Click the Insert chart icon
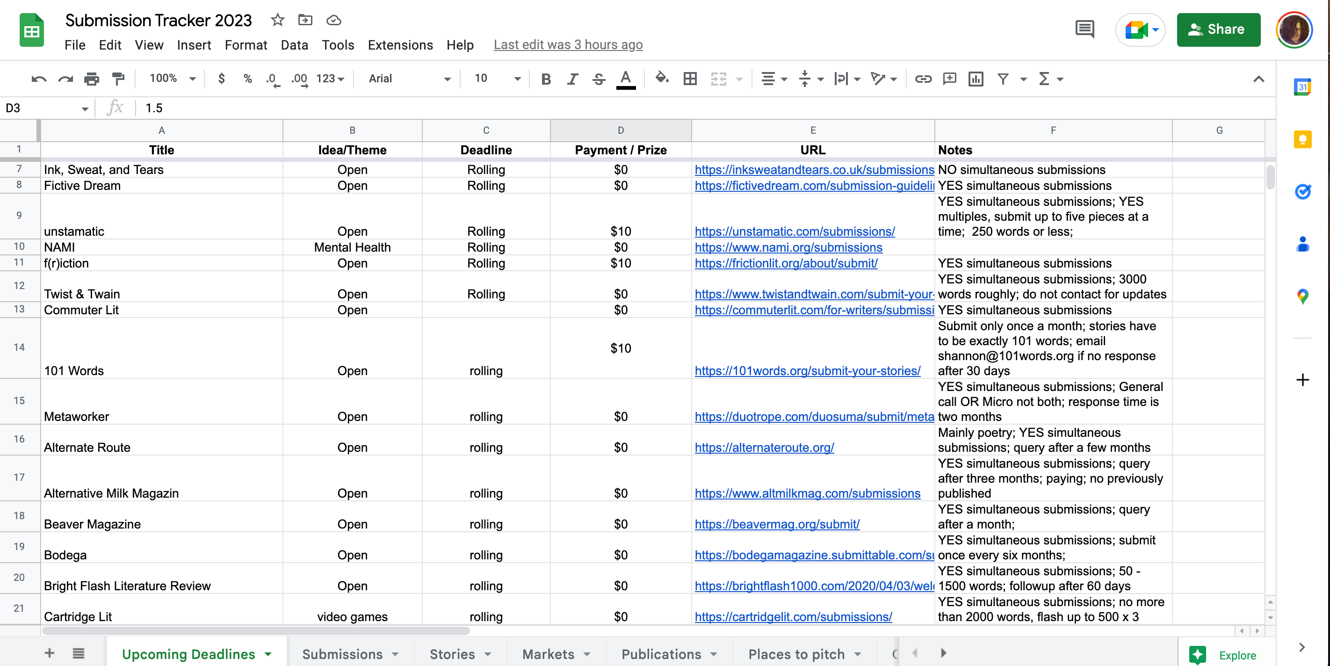This screenshot has width=1330, height=666. pyautogui.click(x=976, y=79)
